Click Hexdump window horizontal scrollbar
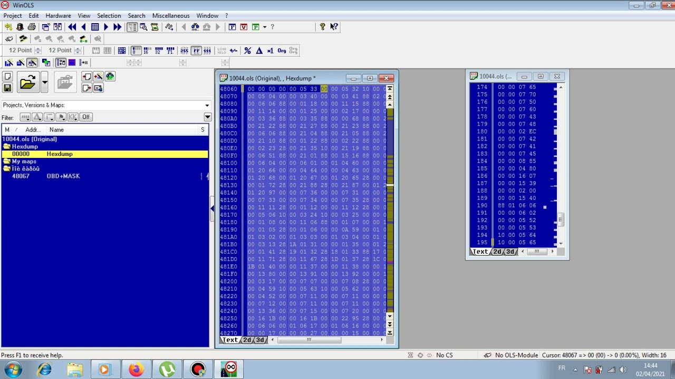Viewport: 675px width, 379px height. [x=327, y=340]
